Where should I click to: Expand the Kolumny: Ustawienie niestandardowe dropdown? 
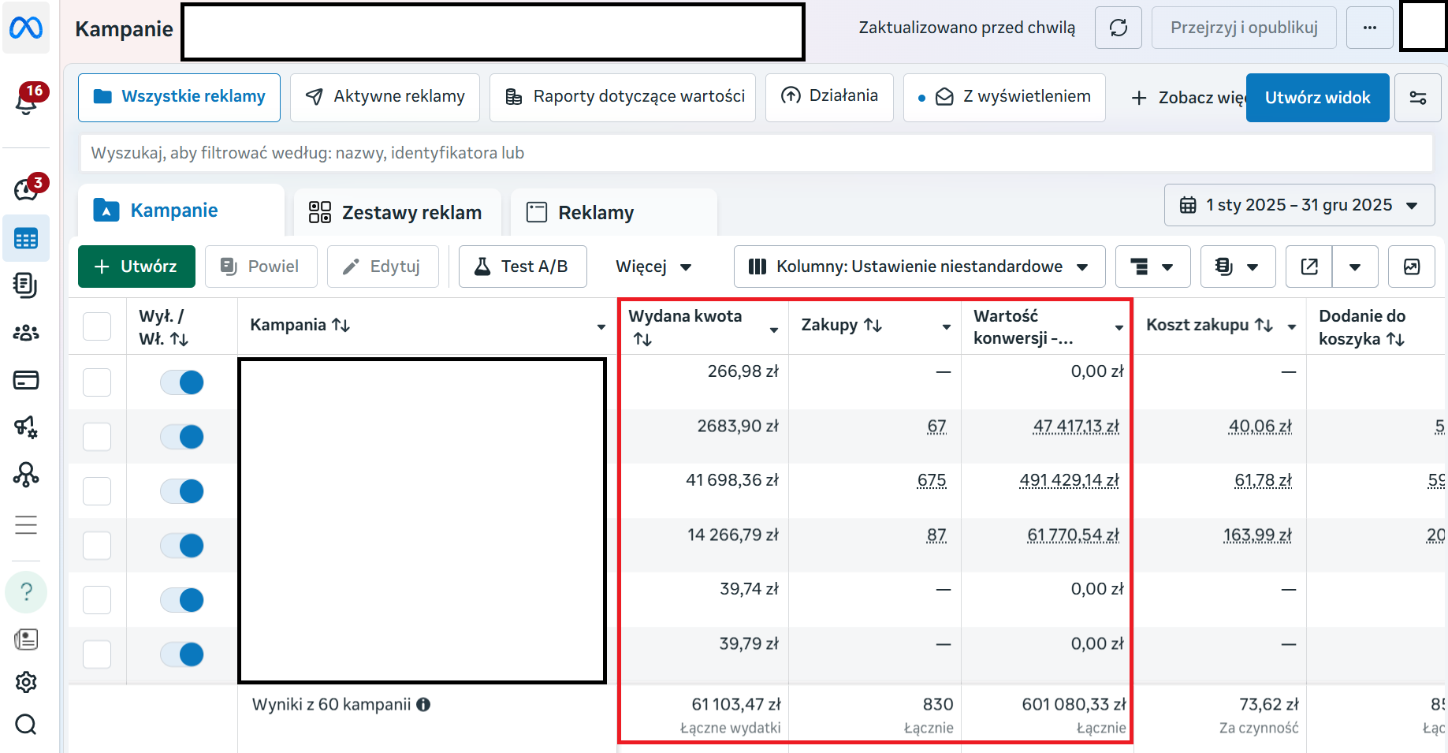point(919,267)
